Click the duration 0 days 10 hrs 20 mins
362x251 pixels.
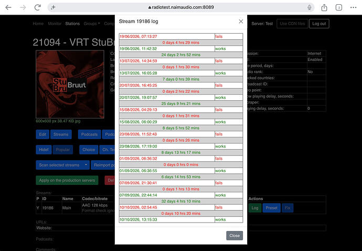181,213
